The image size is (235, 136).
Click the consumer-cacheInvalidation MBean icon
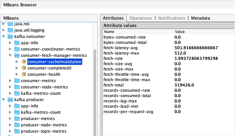coord(24,62)
